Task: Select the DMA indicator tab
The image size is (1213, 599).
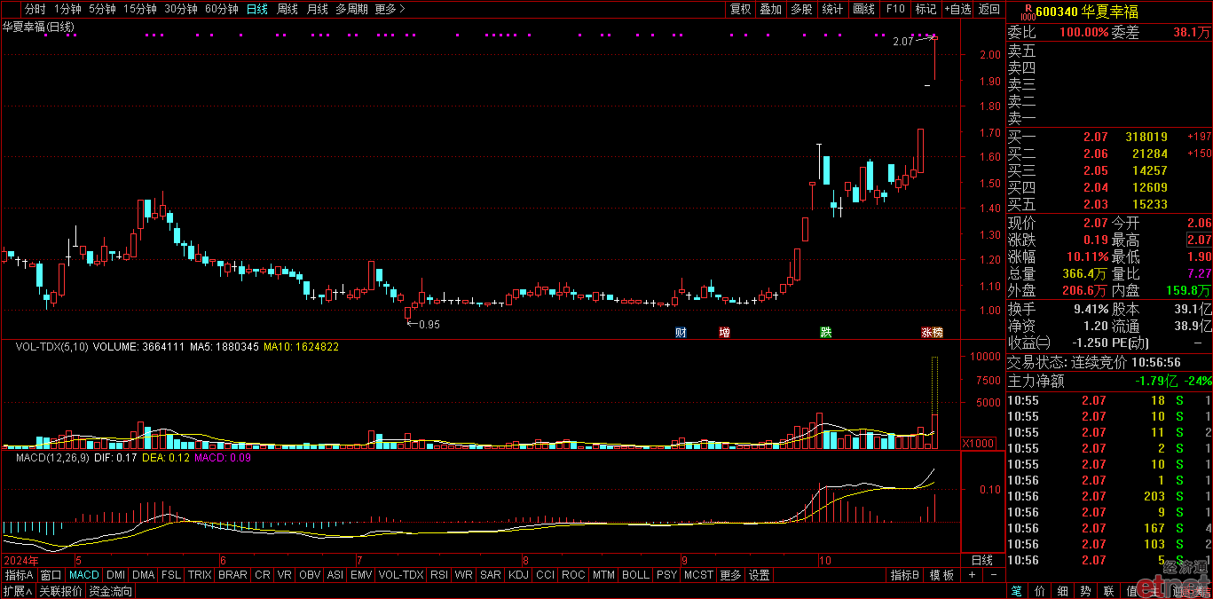Action: 144,575
